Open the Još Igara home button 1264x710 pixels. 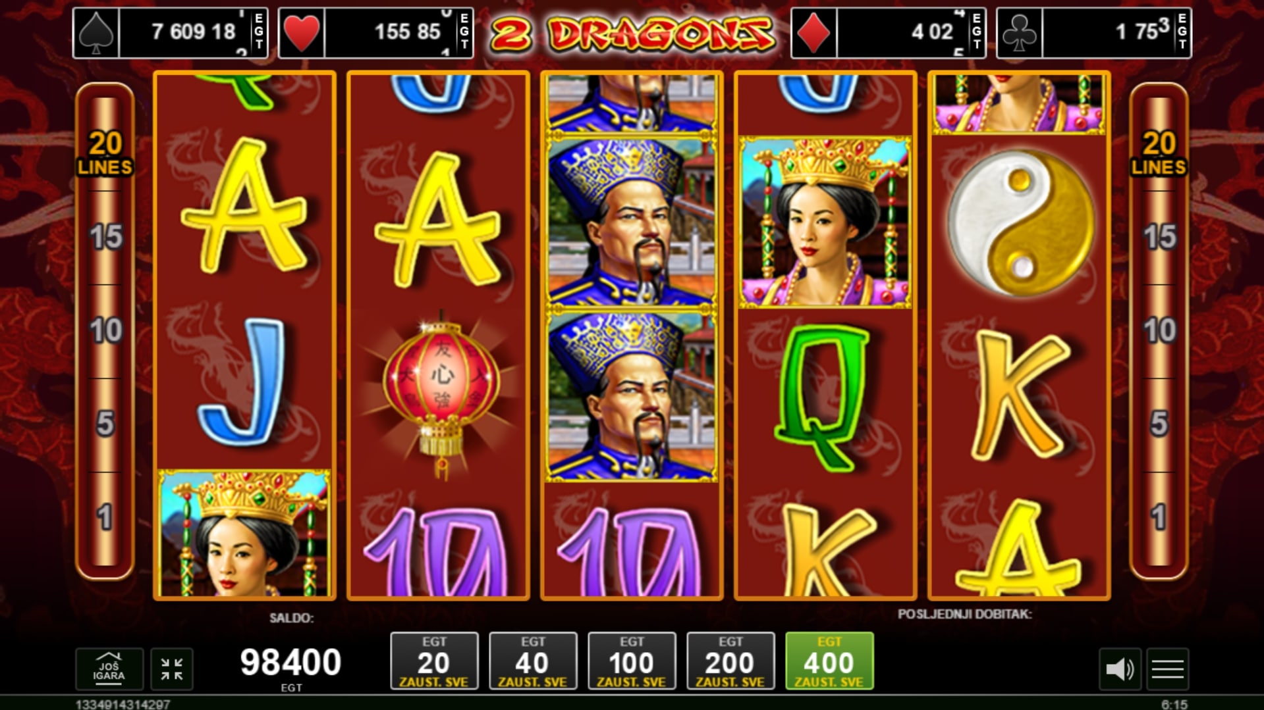tap(109, 669)
